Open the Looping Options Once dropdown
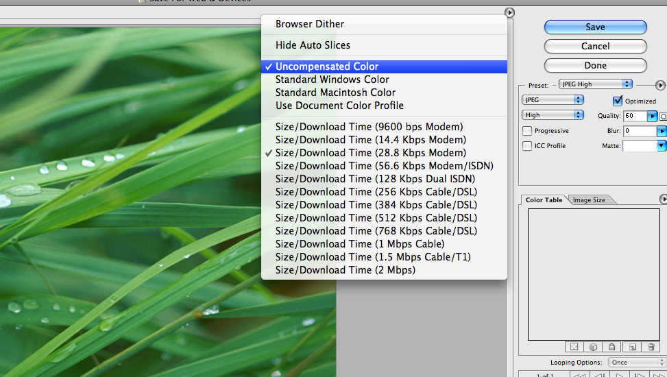The image size is (667, 377). (x=638, y=363)
